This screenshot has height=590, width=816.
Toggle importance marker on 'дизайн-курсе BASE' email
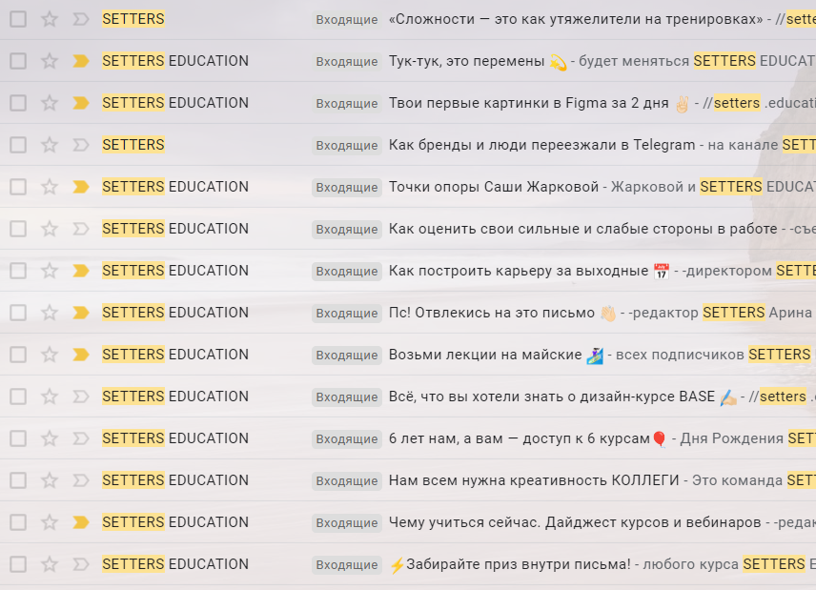[x=81, y=397]
